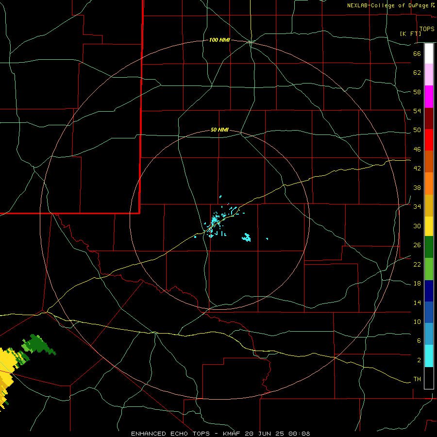Click the gold 38 kft legend swatch

point(429,205)
